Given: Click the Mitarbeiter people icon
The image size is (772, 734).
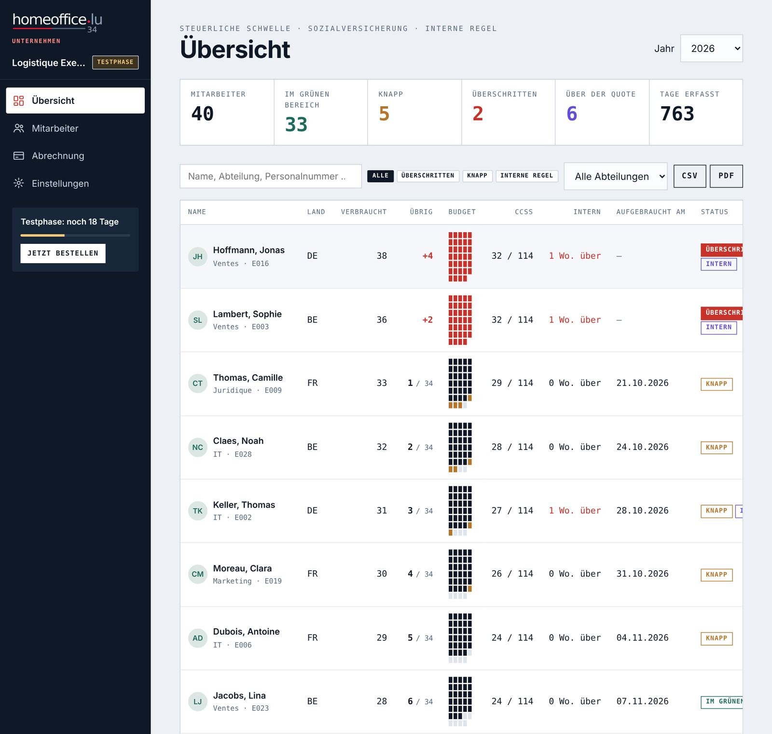Looking at the screenshot, I should [x=19, y=128].
